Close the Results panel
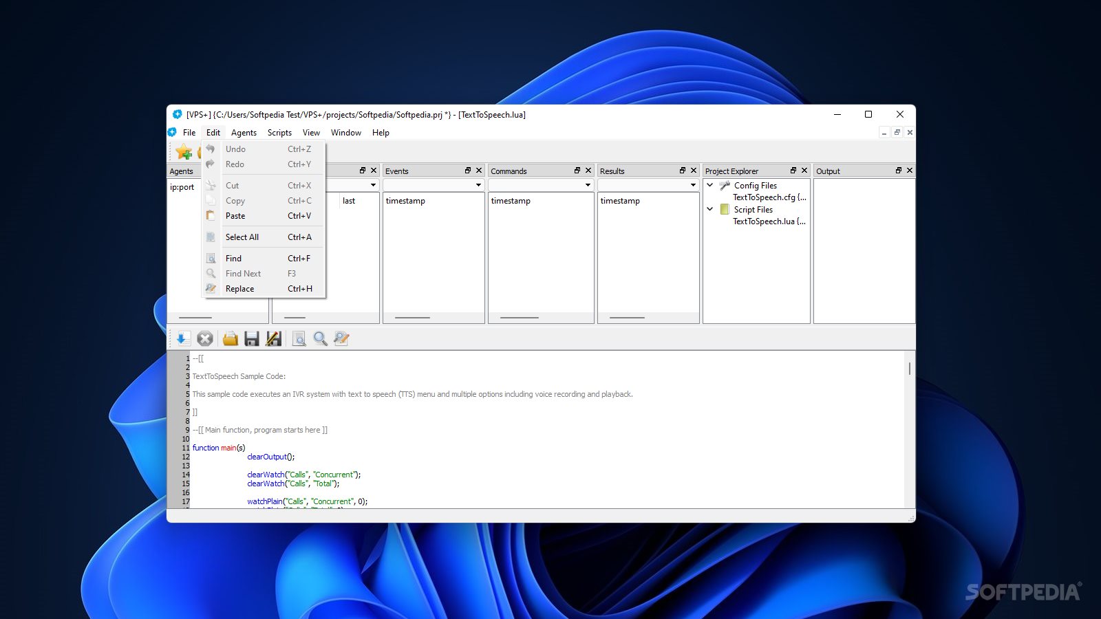Viewport: 1101px width, 619px height. [x=694, y=171]
